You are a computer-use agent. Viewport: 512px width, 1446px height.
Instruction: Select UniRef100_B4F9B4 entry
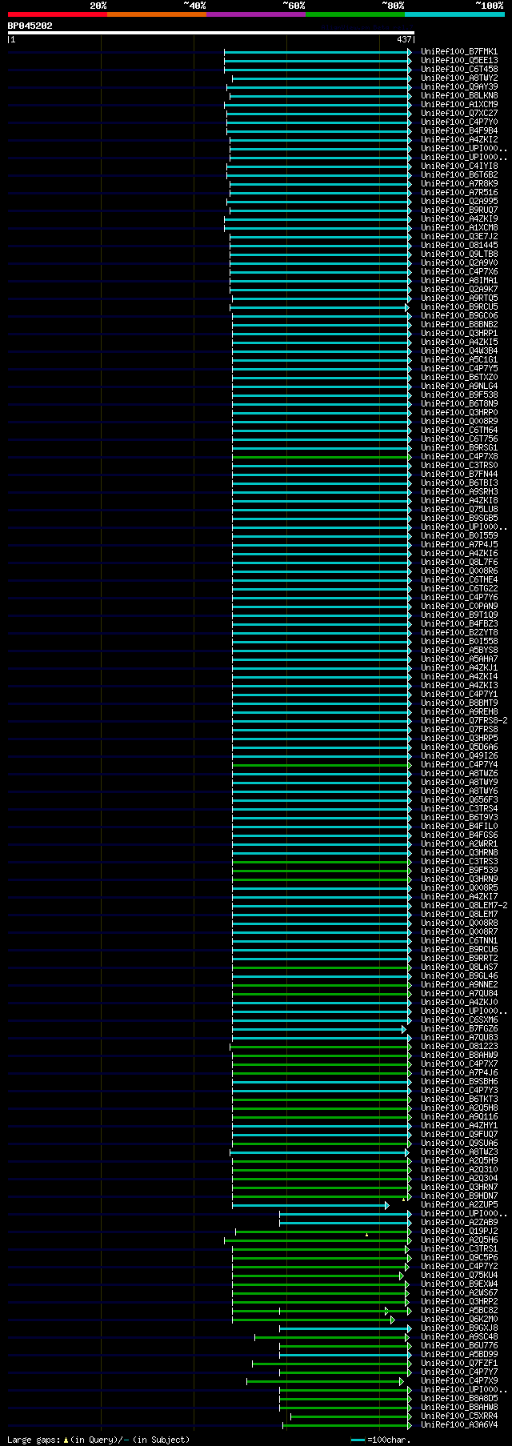[x=459, y=130]
